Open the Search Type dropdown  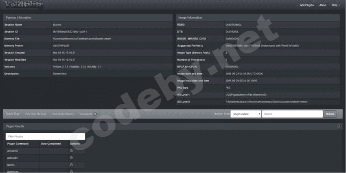tap(246, 114)
